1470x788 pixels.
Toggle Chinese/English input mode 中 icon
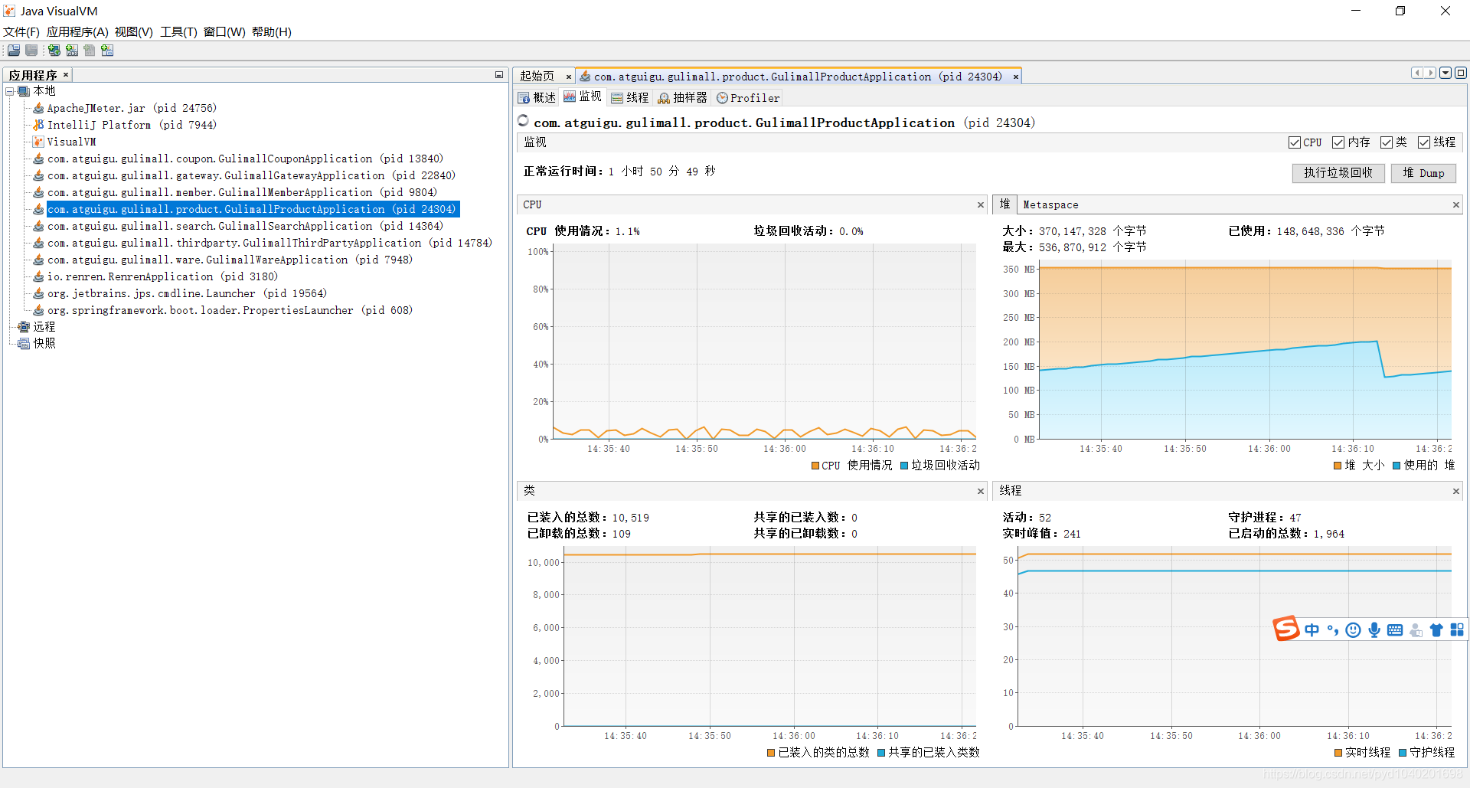click(1312, 629)
